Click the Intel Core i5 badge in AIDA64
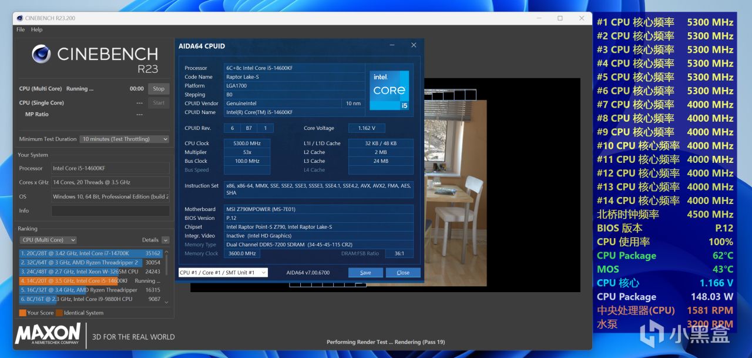Screen dimensions: 752x358 click(389, 90)
